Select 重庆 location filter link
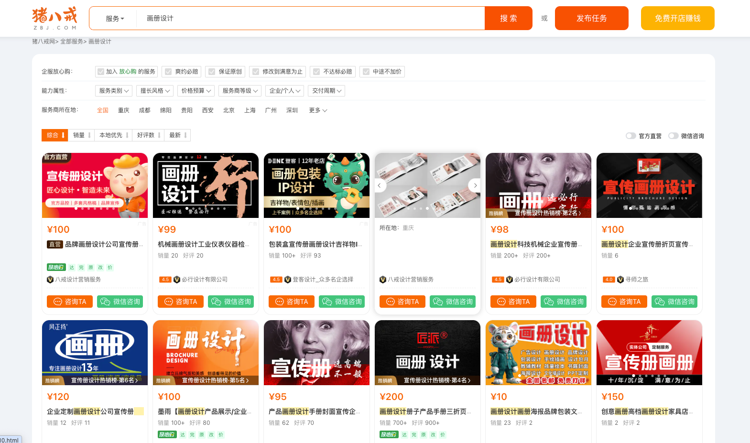This screenshot has height=443, width=750. (x=124, y=110)
